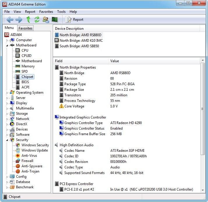Select the Devices tree icon

12,129
